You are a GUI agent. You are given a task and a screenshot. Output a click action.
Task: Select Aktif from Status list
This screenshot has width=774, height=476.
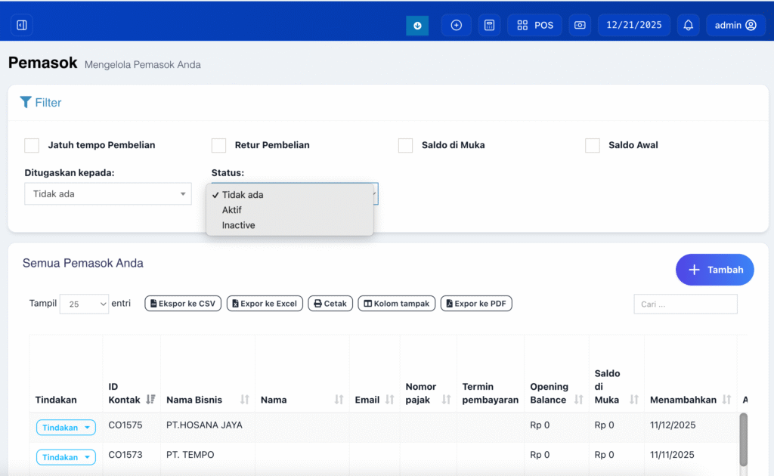click(x=232, y=210)
